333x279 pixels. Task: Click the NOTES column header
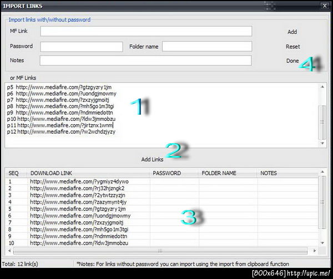[x=287, y=173]
